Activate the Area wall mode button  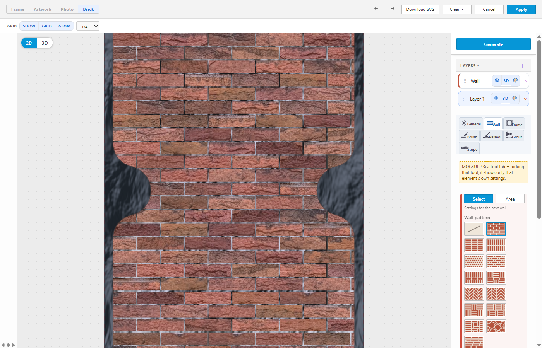click(510, 199)
